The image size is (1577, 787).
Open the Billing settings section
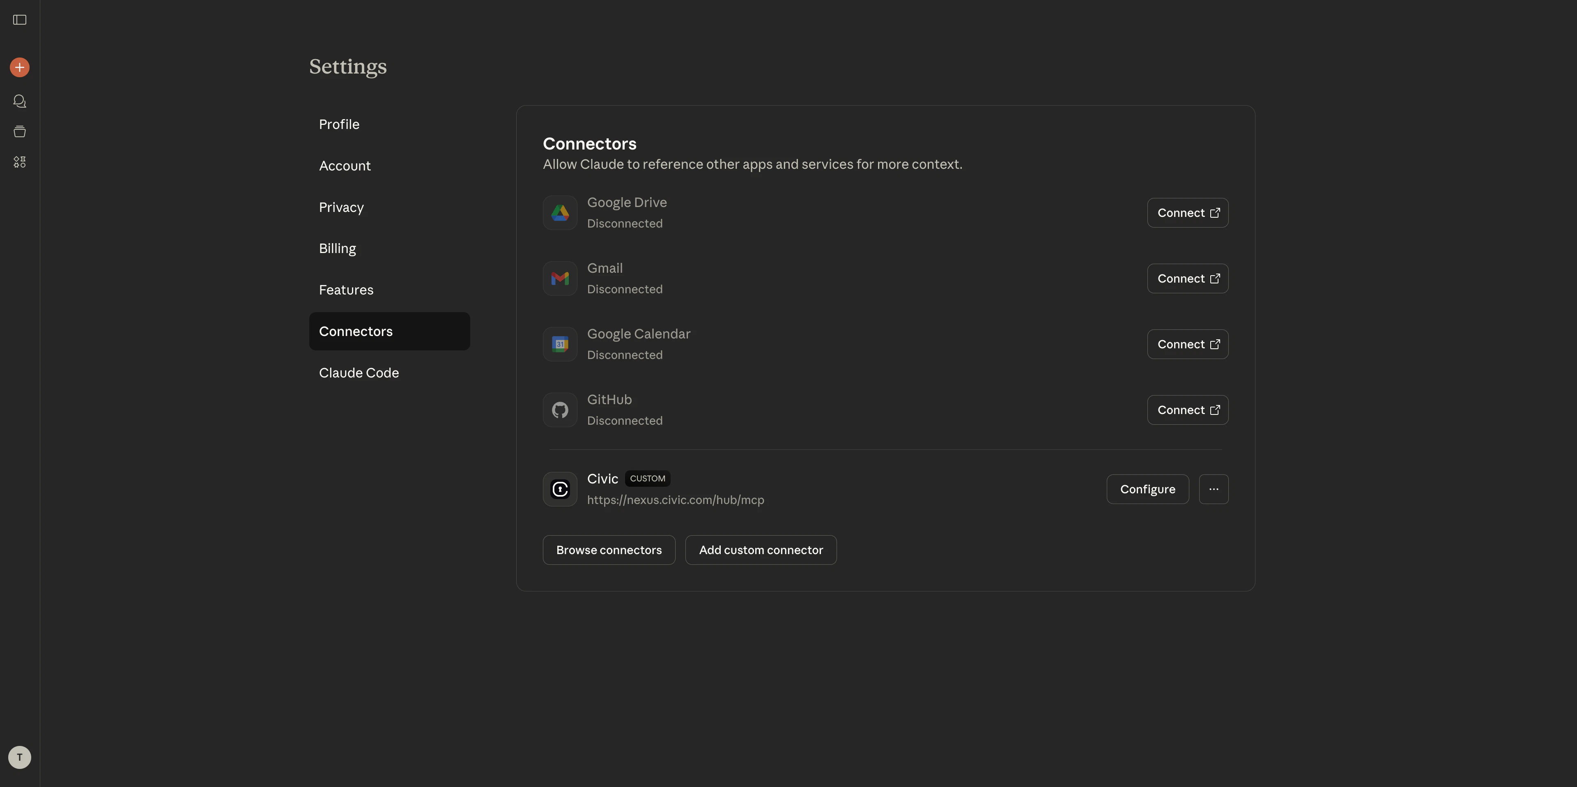337,248
